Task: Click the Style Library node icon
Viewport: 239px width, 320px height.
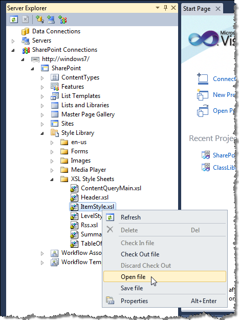Action: [55, 133]
